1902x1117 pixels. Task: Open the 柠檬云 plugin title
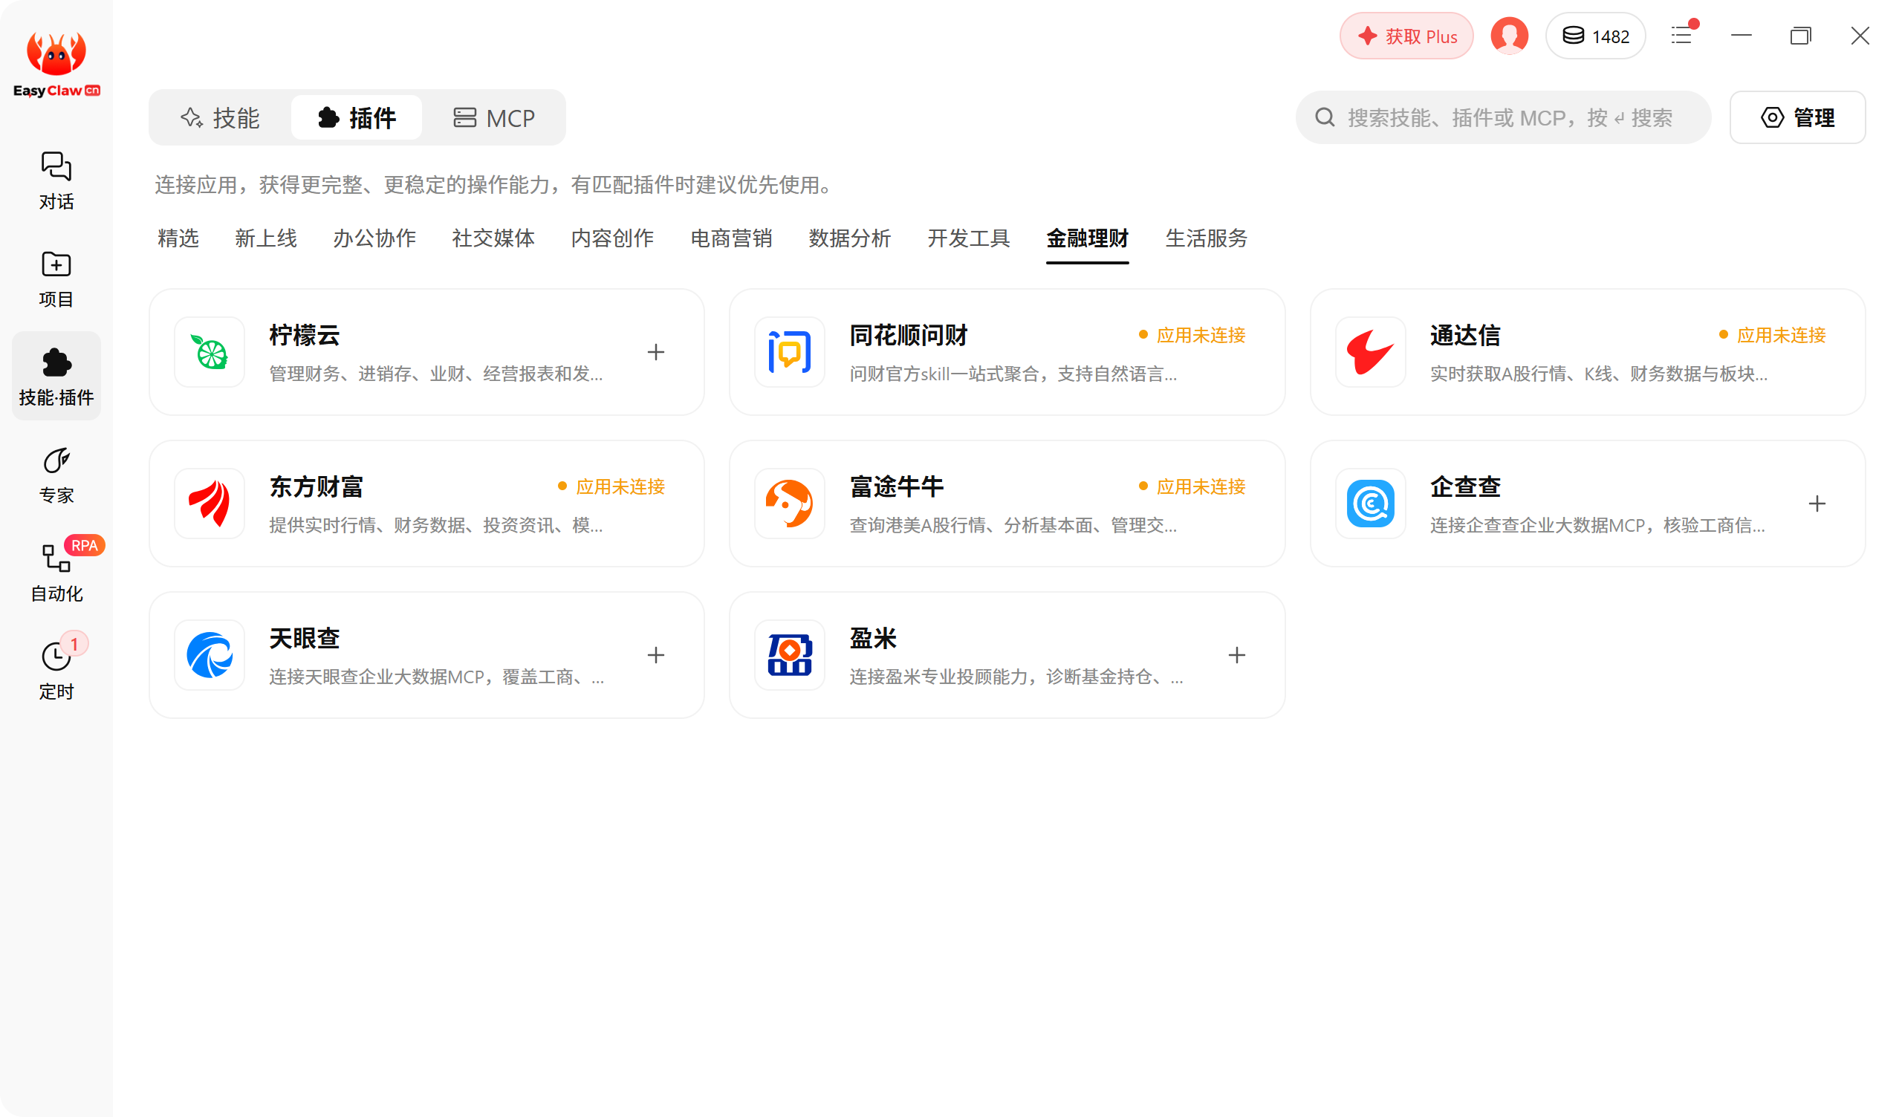[305, 335]
